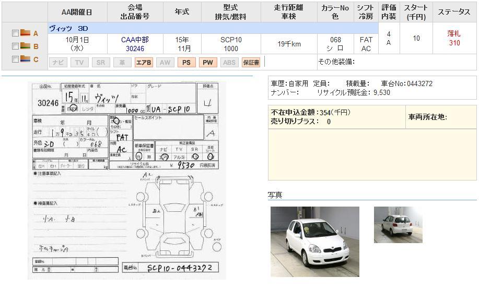
Task: Tick the checkbox for list C
Action: [x=15, y=59]
